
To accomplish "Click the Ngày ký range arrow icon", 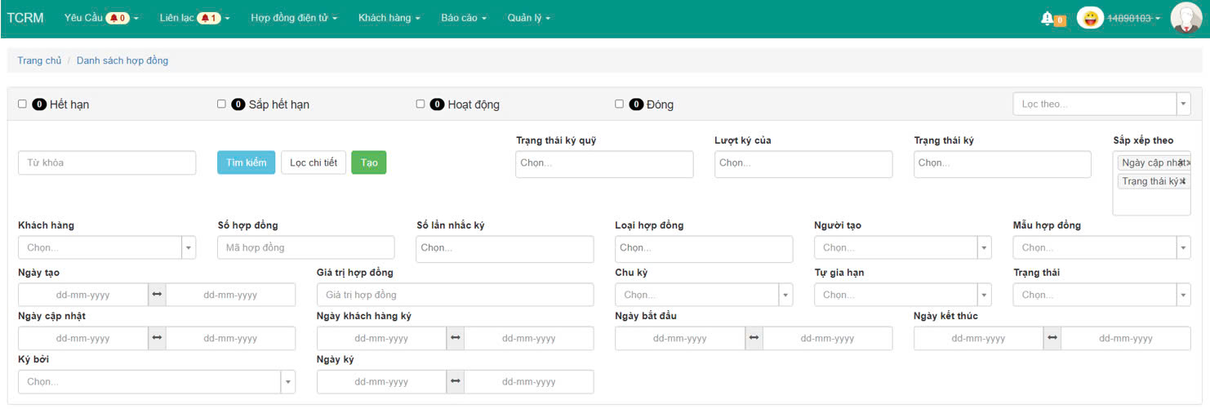I will (x=455, y=381).
